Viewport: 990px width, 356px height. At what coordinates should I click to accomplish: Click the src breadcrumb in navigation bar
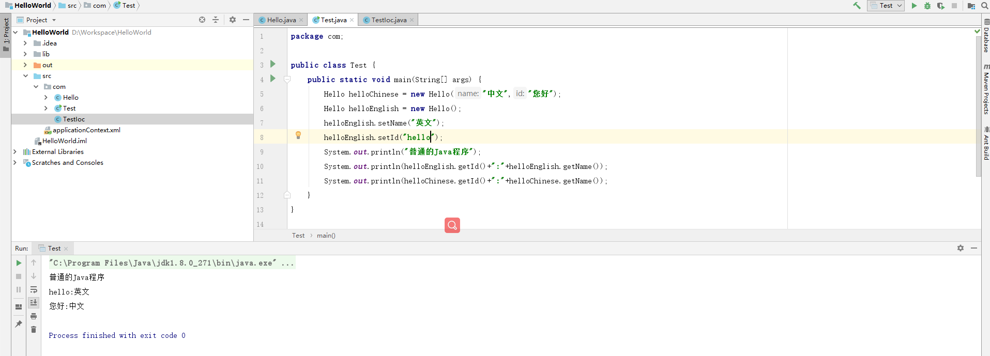(x=68, y=5)
